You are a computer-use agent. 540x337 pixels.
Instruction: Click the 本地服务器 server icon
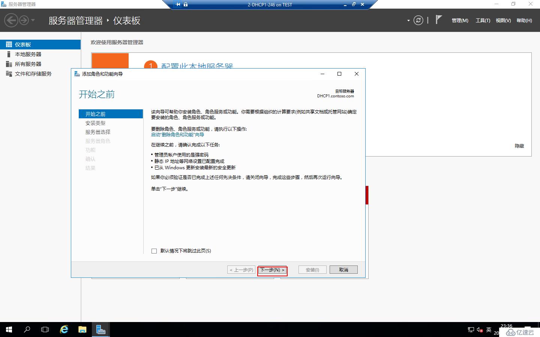coord(9,54)
